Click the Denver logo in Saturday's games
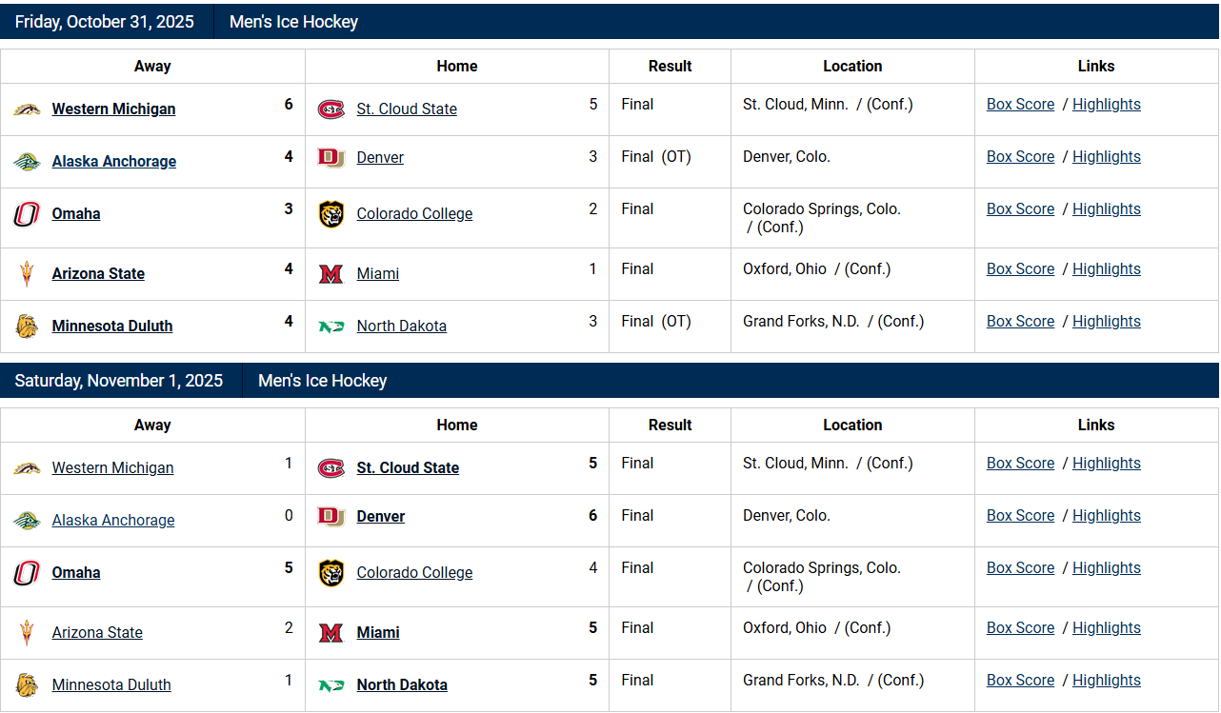The width and height of the screenshot is (1221, 713). tap(330, 516)
